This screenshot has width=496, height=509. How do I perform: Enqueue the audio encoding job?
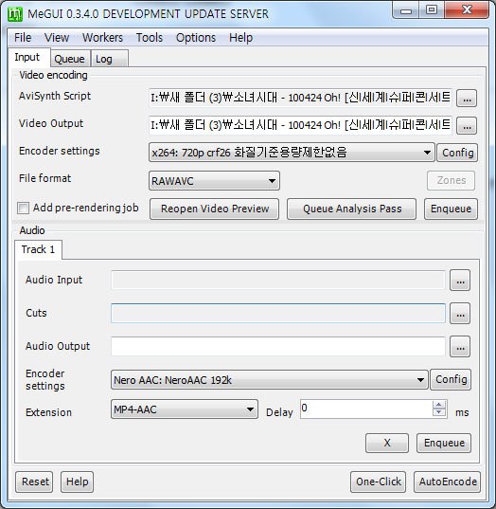(x=444, y=443)
